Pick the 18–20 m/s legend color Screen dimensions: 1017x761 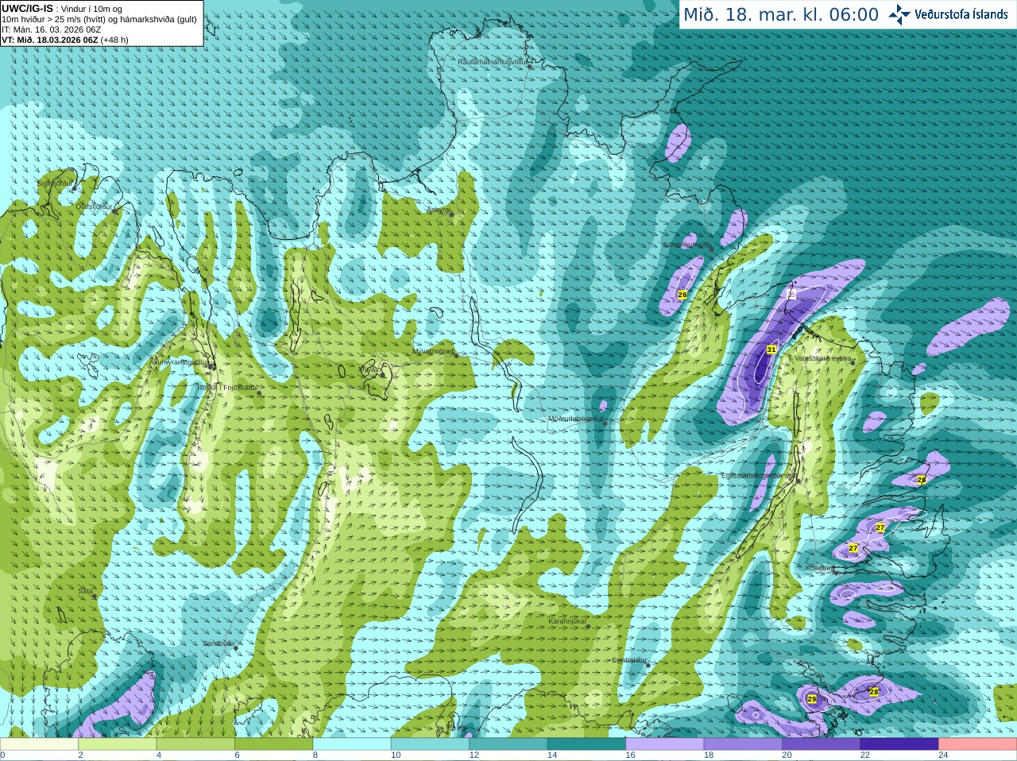point(743,744)
